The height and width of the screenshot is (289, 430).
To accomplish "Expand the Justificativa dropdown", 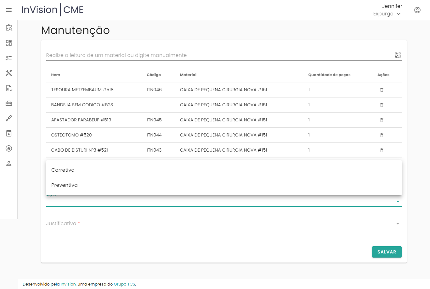I will coord(398,224).
